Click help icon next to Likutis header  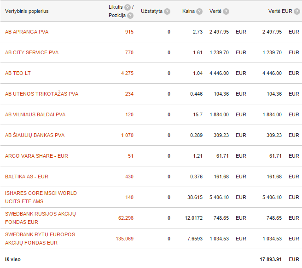tap(128, 7)
